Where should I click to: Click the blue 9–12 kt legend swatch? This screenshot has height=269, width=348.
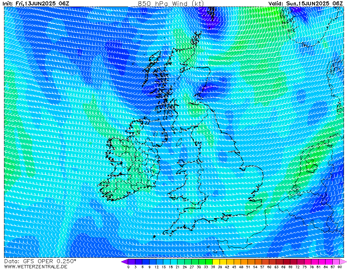[x=153, y=262]
